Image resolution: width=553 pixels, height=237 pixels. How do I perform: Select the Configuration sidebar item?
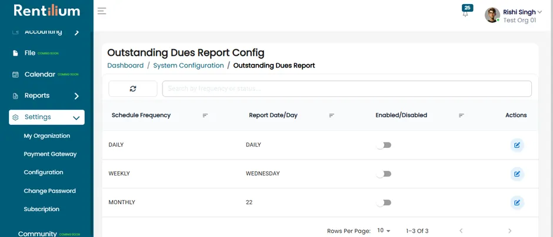pyautogui.click(x=44, y=172)
